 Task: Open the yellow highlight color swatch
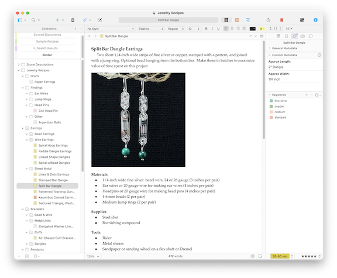click(x=262, y=29)
